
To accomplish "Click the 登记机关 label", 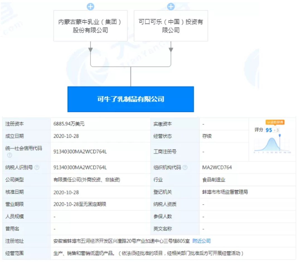I will pyautogui.click(x=162, y=192).
